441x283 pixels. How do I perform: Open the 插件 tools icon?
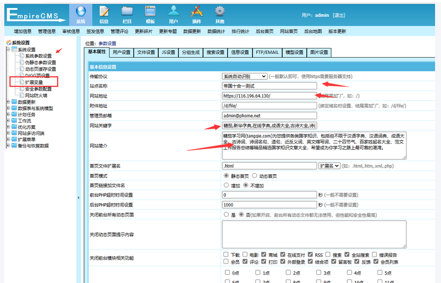197,11
